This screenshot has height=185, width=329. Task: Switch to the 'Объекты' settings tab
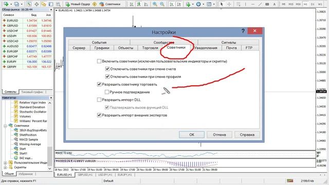click(125, 48)
